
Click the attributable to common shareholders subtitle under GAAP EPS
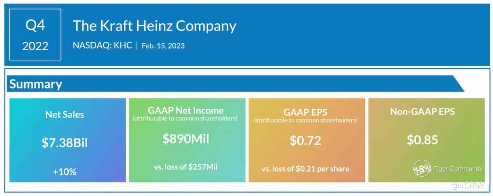(305, 120)
